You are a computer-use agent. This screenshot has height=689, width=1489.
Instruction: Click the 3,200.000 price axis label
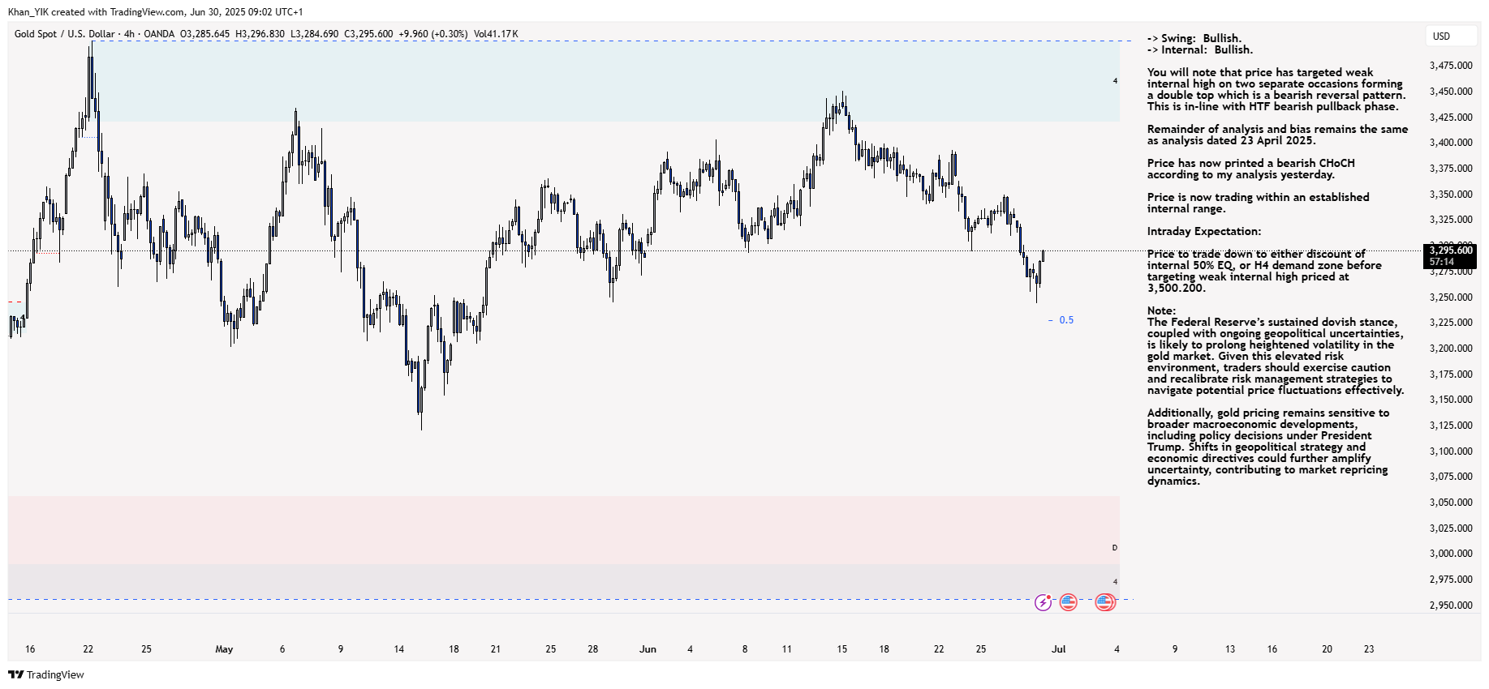coord(1451,348)
